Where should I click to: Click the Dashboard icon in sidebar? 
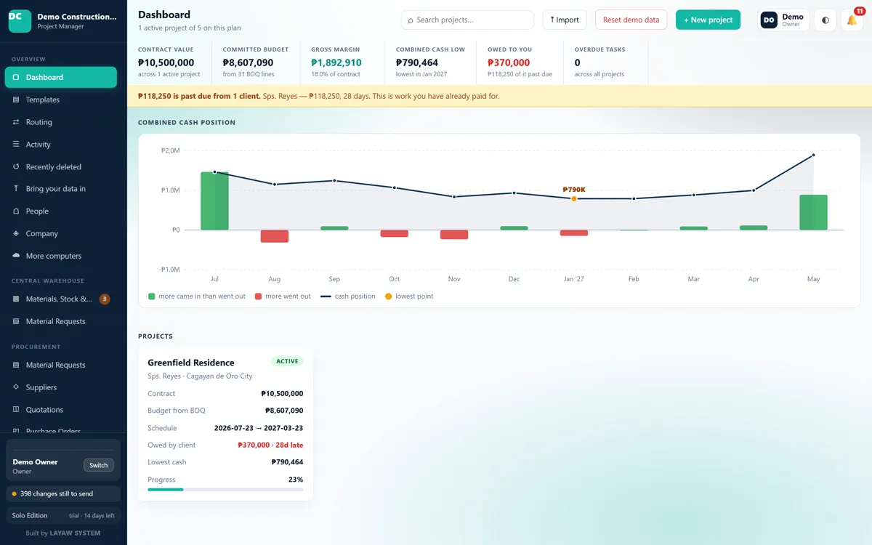[x=16, y=77]
